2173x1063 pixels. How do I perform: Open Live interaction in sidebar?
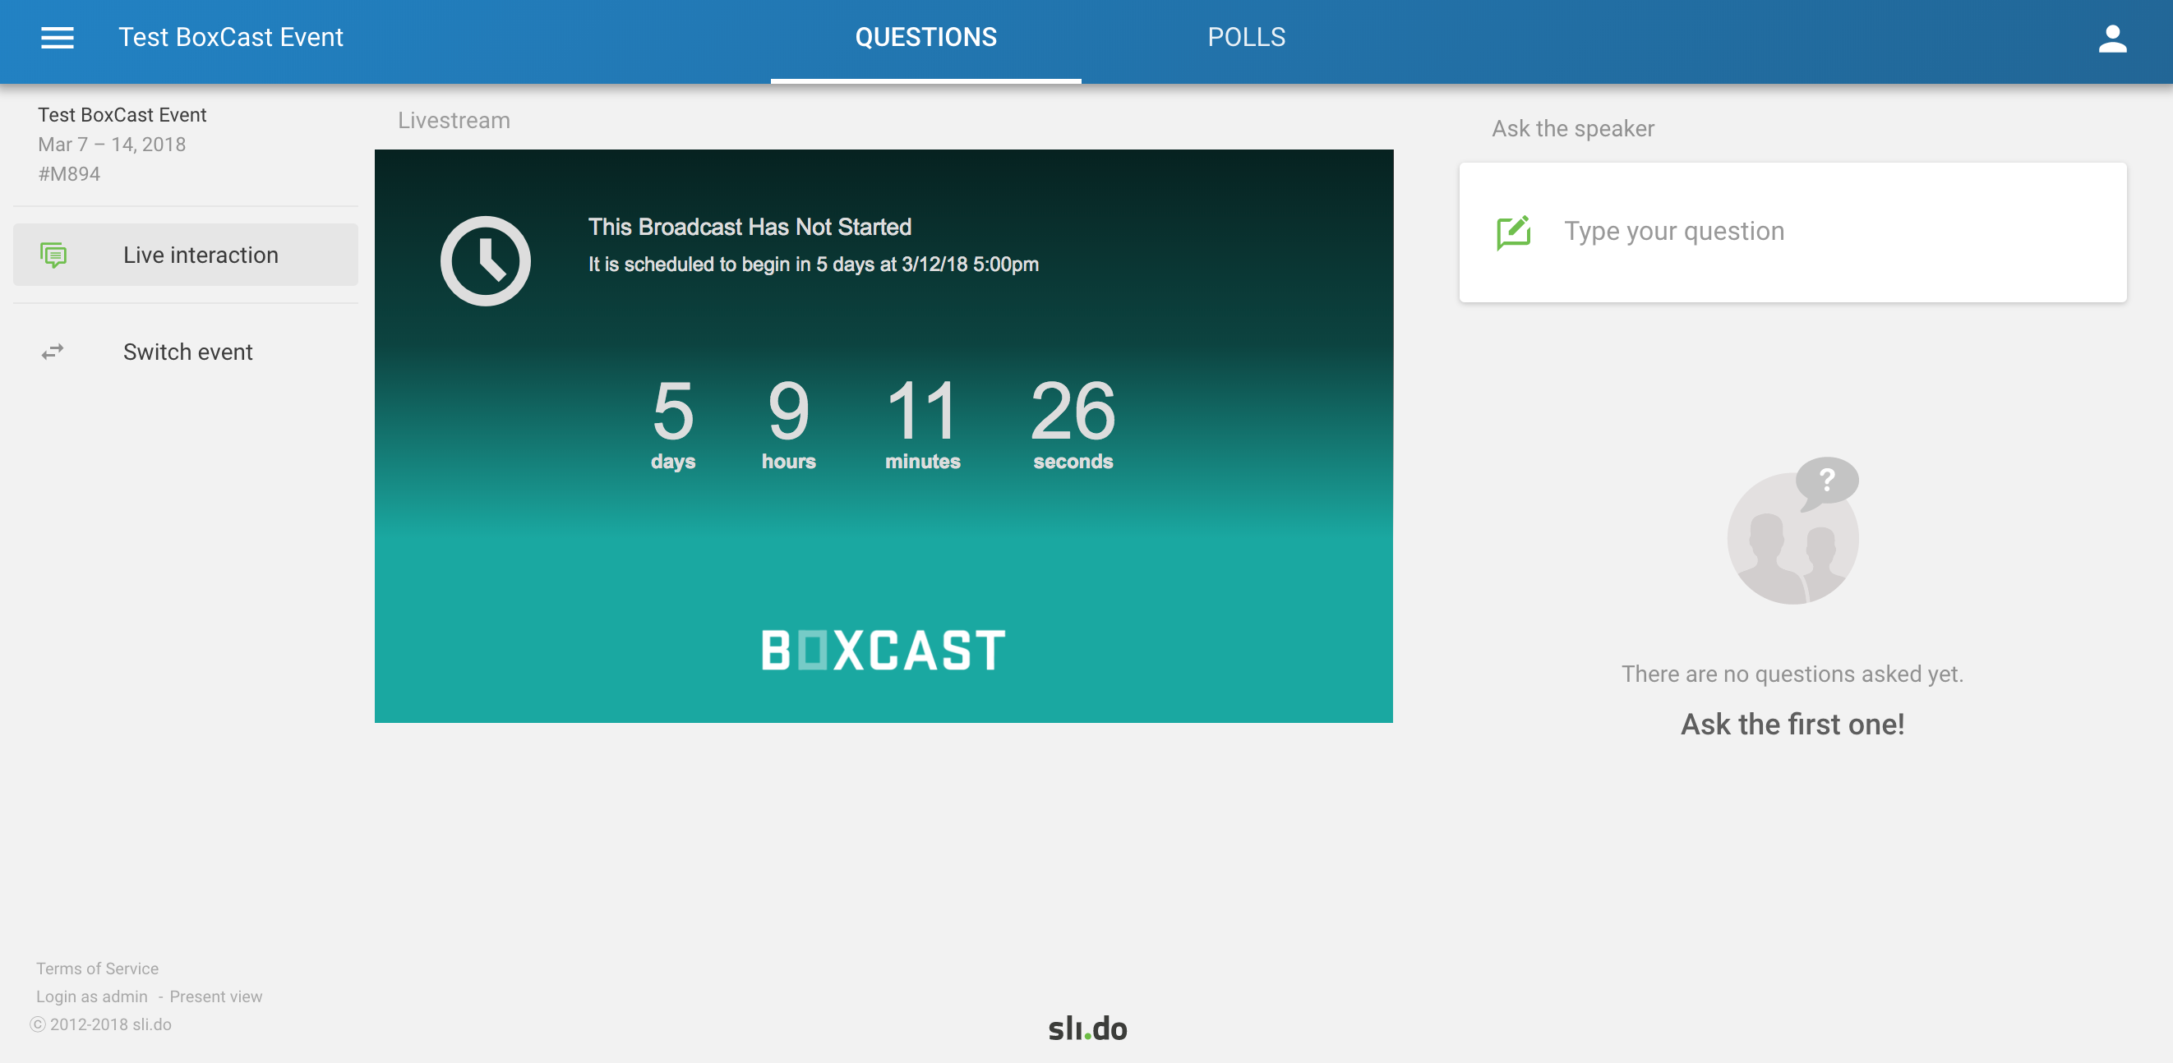point(200,255)
